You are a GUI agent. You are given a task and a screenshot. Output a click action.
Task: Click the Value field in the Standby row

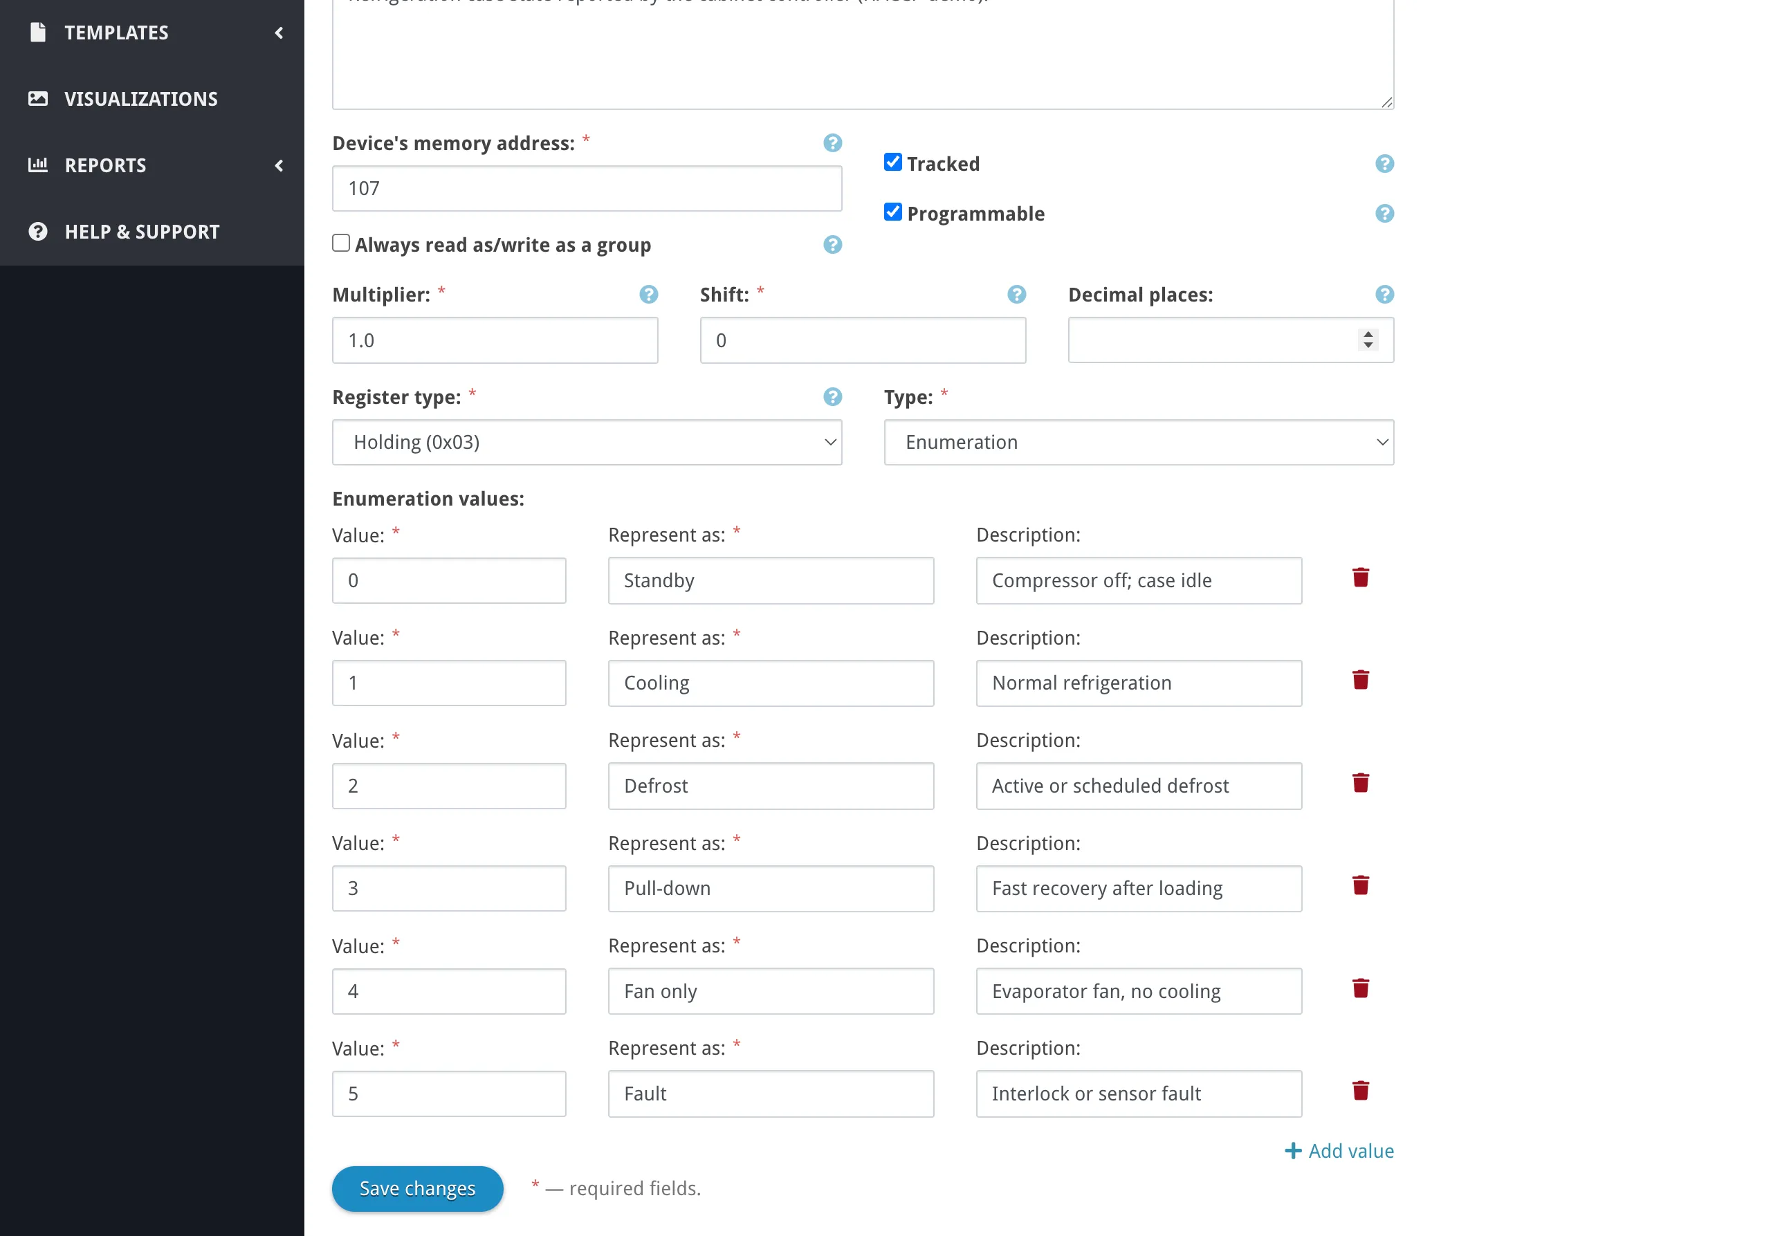pos(449,580)
